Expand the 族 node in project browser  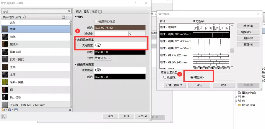(235, 97)
